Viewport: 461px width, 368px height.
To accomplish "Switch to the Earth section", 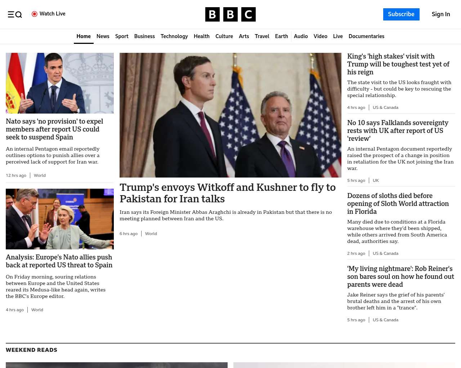I will coord(281,36).
